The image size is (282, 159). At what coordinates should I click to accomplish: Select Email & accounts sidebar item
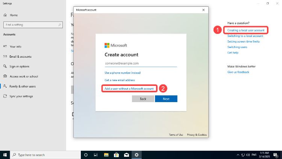coord(20,57)
